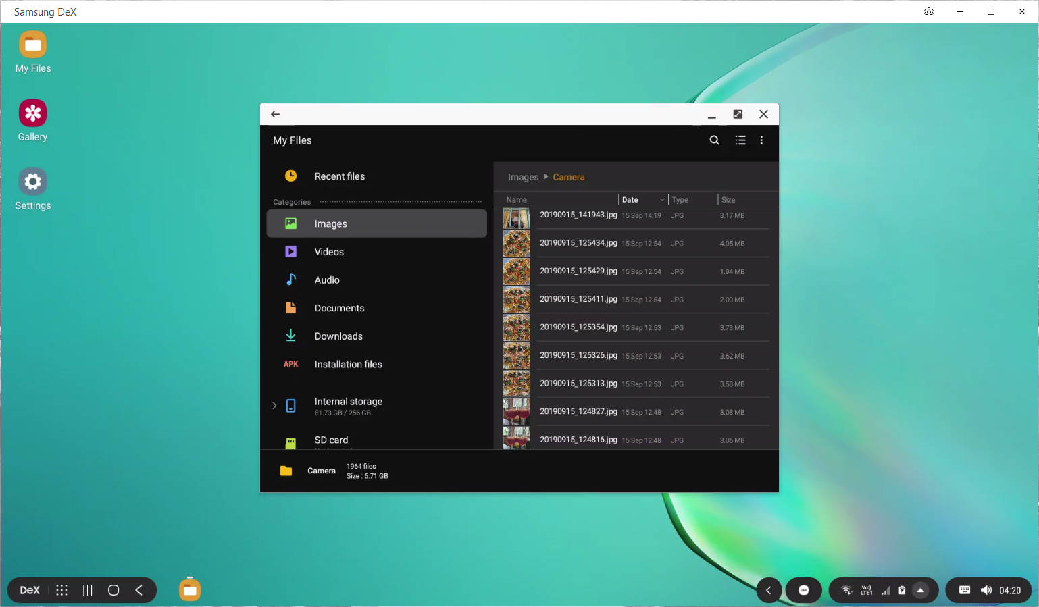Toggle Date sort direction arrow

(662, 200)
